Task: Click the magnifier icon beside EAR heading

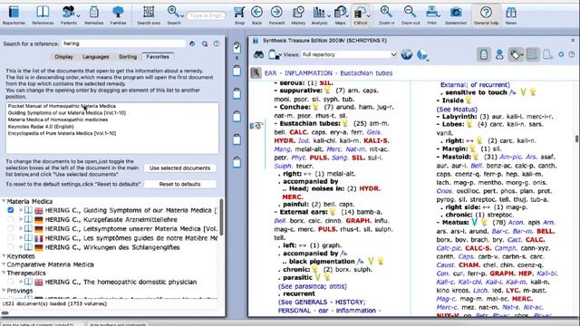Action: 256,72
